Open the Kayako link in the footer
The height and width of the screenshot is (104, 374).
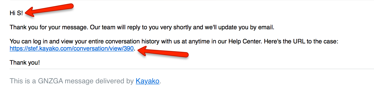coord(147,81)
